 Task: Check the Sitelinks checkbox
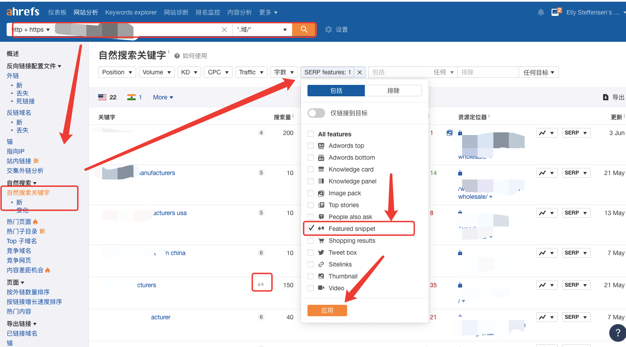[x=311, y=264]
